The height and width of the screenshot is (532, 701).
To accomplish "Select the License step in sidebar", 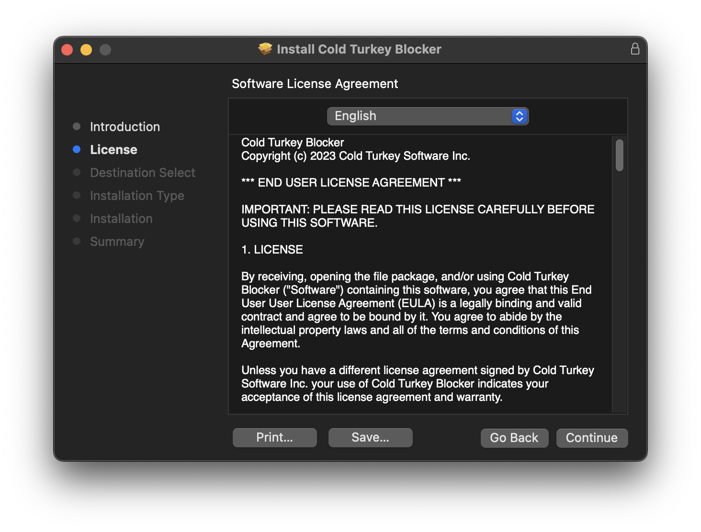I will (x=113, y=150).
